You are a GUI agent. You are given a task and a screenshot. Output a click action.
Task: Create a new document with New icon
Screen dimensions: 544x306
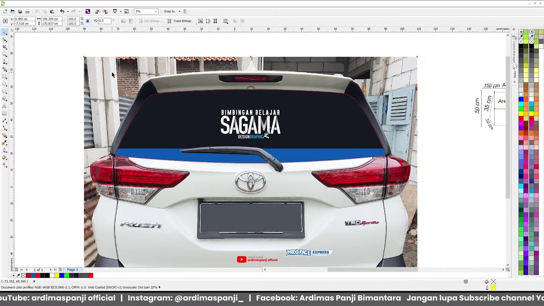tap(5, 11)
